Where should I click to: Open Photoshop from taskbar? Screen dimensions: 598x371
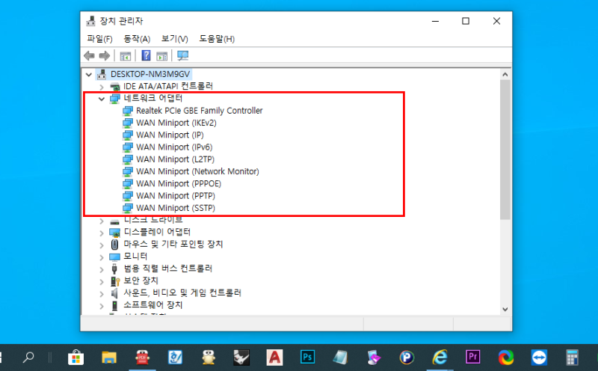[307, 358]
